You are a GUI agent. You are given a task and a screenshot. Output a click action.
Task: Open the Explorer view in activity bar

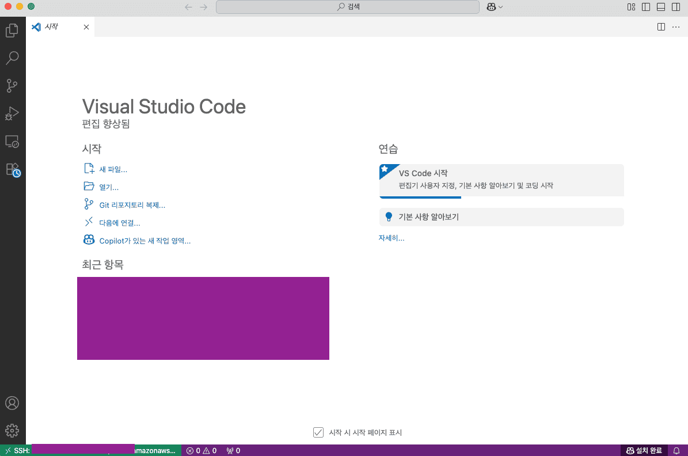click(12, 31)
